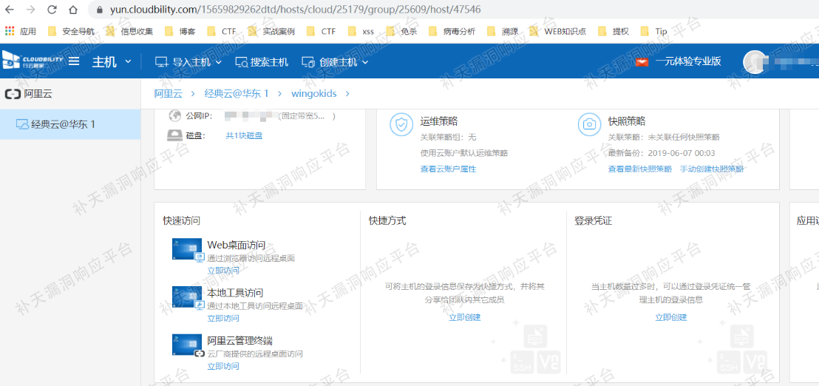Click the 磁盘 disk icon

[x=174, y=136]
